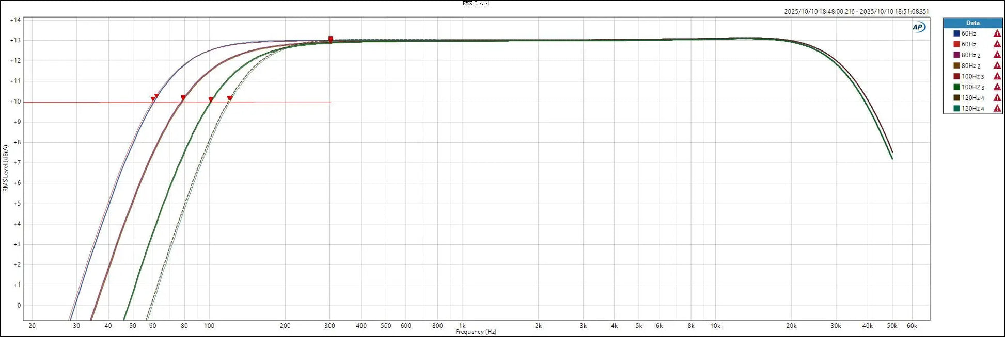Click the marker on the dashed curve
Screen dimensions: 1005x337
click(x=230, y=98)
